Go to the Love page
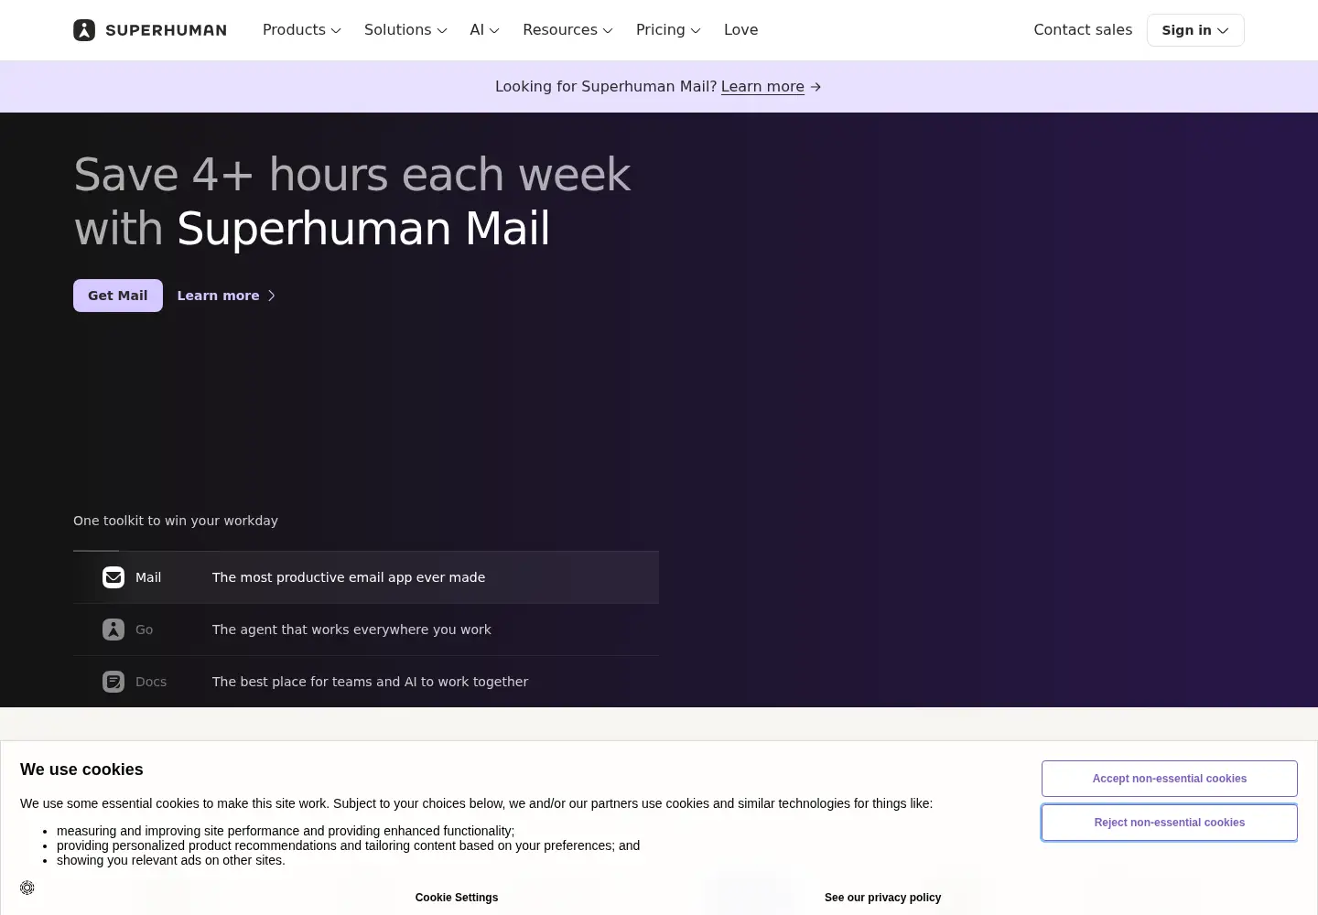This screenshot has width=1318, height=915. 740,30
